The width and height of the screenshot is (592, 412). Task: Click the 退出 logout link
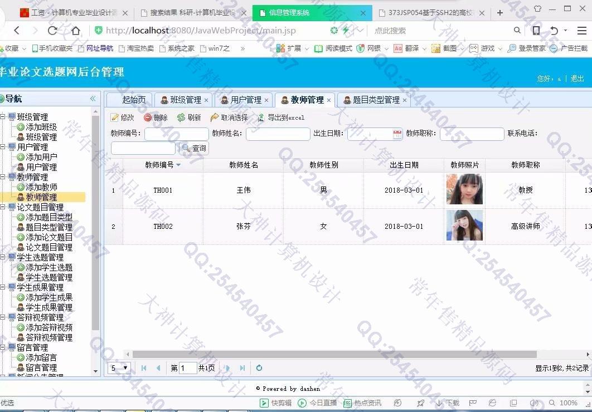click(x=577, y=79)
